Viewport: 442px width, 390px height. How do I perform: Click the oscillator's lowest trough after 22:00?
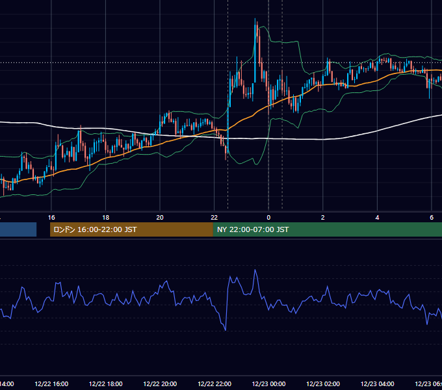point(226,330)
